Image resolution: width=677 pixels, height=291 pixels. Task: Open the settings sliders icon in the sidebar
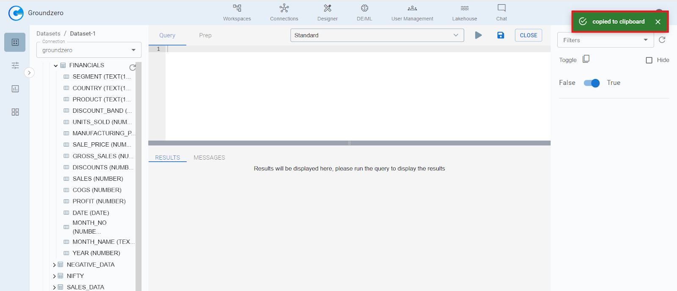tap(15, 65)
